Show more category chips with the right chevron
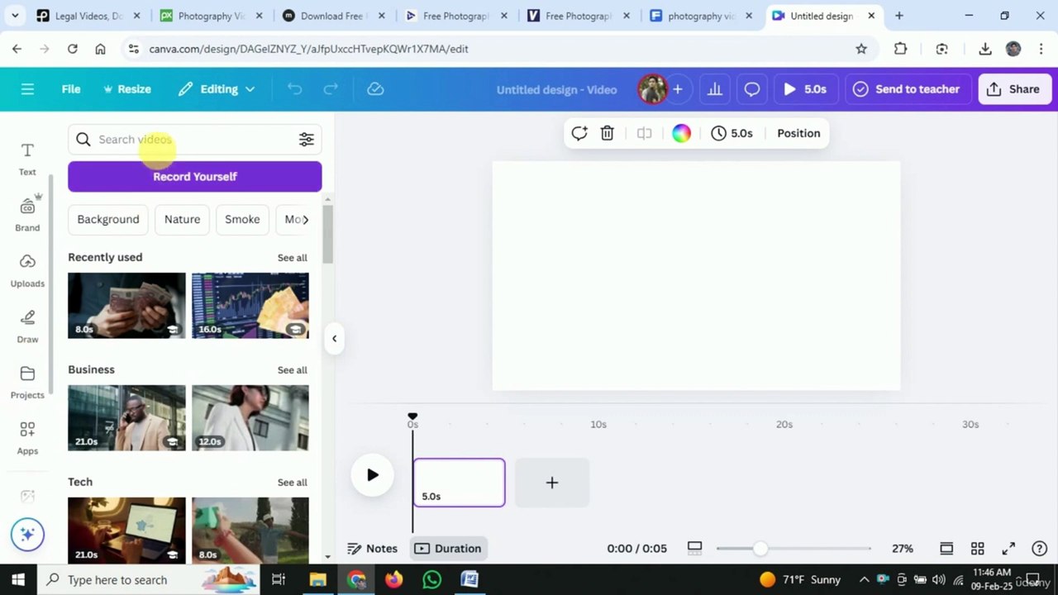The height and width of the screenshot is (595, 1058). 305,219
